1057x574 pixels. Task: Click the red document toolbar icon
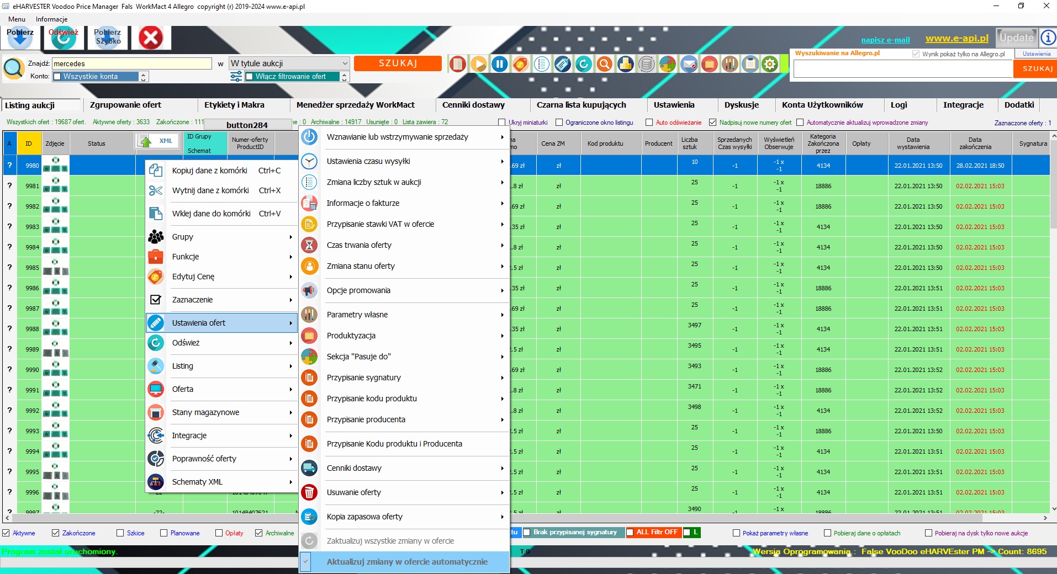point(458,64)
